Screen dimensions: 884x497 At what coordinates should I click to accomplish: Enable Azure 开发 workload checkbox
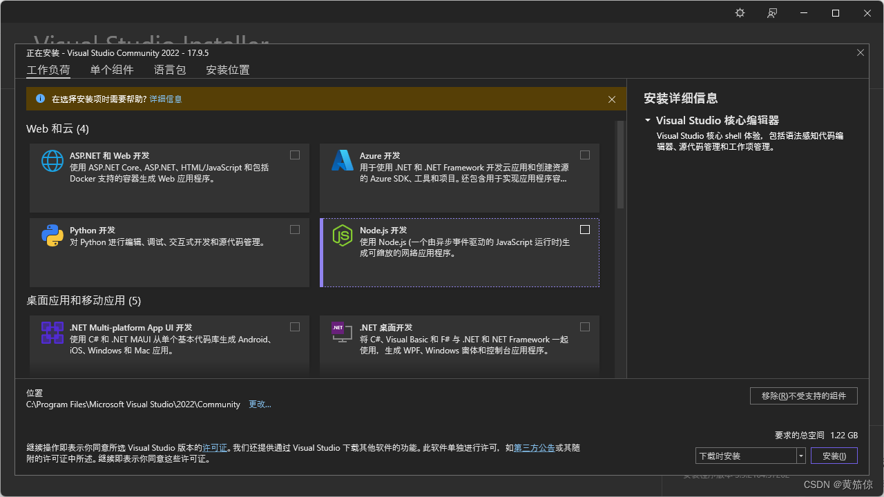point(585,155)
